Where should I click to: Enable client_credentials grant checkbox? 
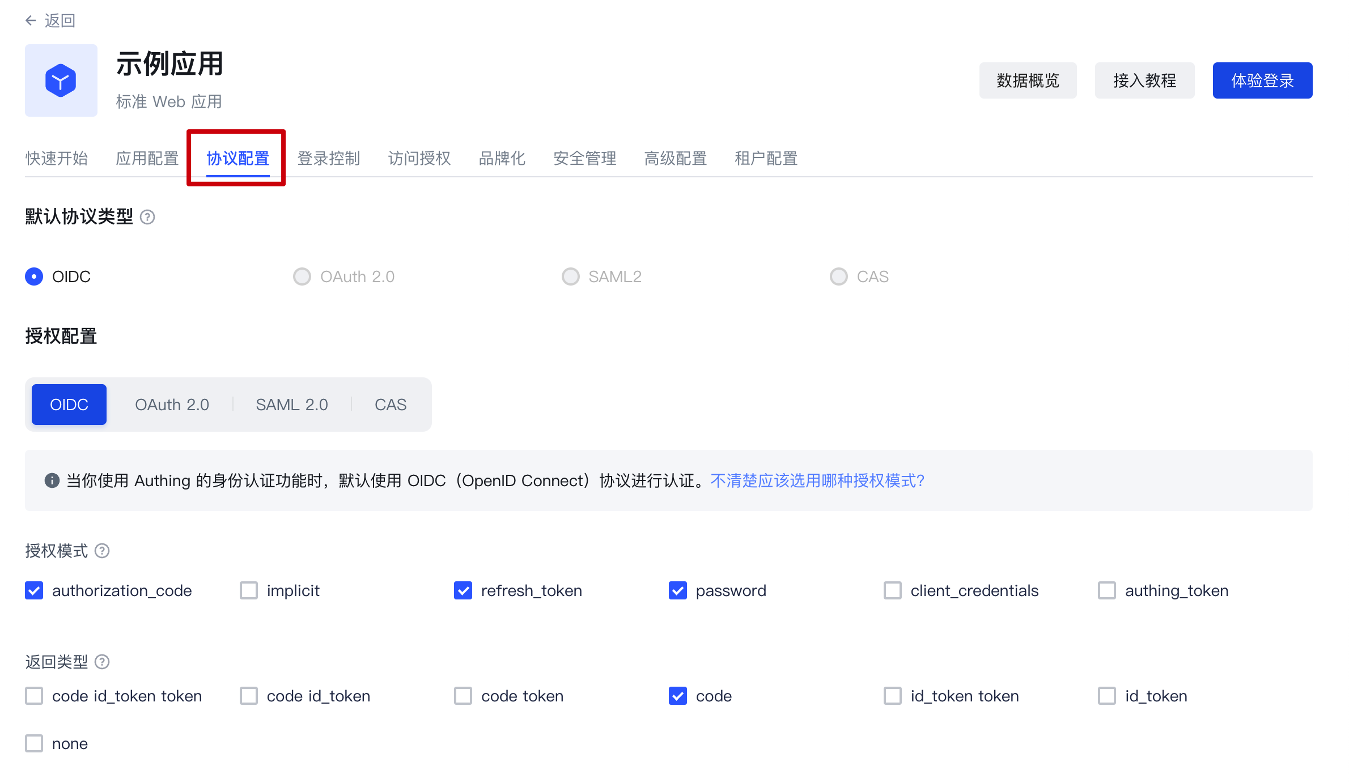(x=893, y=590)
